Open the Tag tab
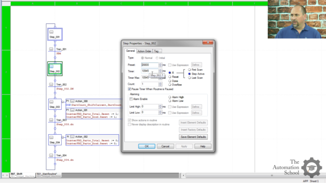This screenshot has height=183, width=326. pyautogui.click(x=156, y=51)
